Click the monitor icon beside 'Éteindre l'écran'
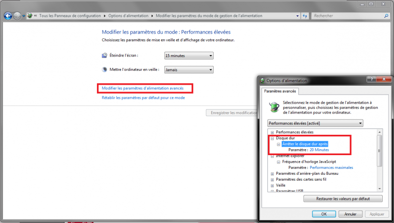 pyautogui.click(x=104, y=55)
